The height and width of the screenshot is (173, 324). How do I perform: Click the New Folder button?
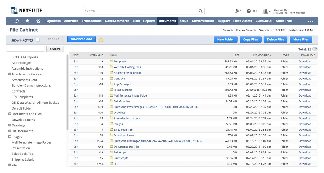[226, 39]
